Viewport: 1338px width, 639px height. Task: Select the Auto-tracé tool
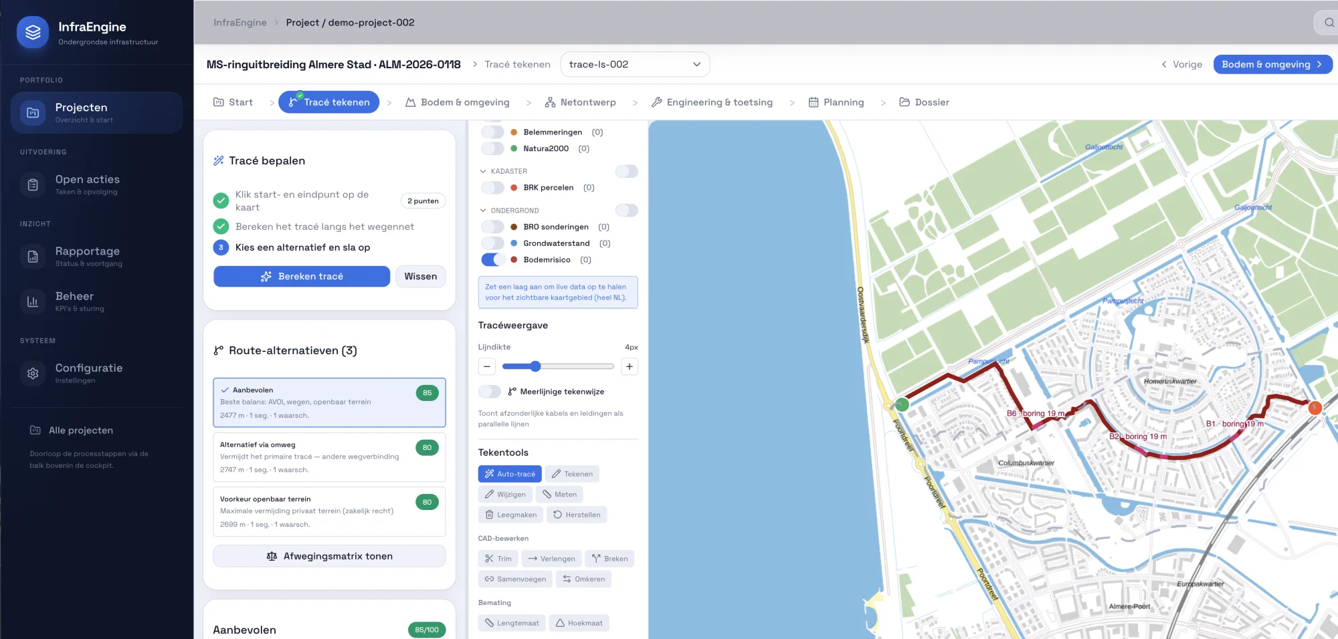(510, 474)
